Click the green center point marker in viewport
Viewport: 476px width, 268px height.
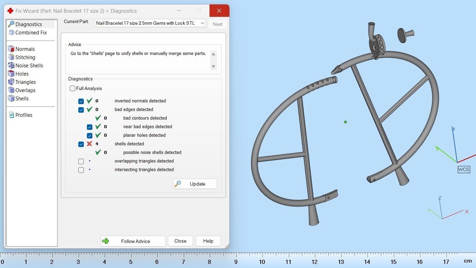pyautogui.click(x=345, y=122)
